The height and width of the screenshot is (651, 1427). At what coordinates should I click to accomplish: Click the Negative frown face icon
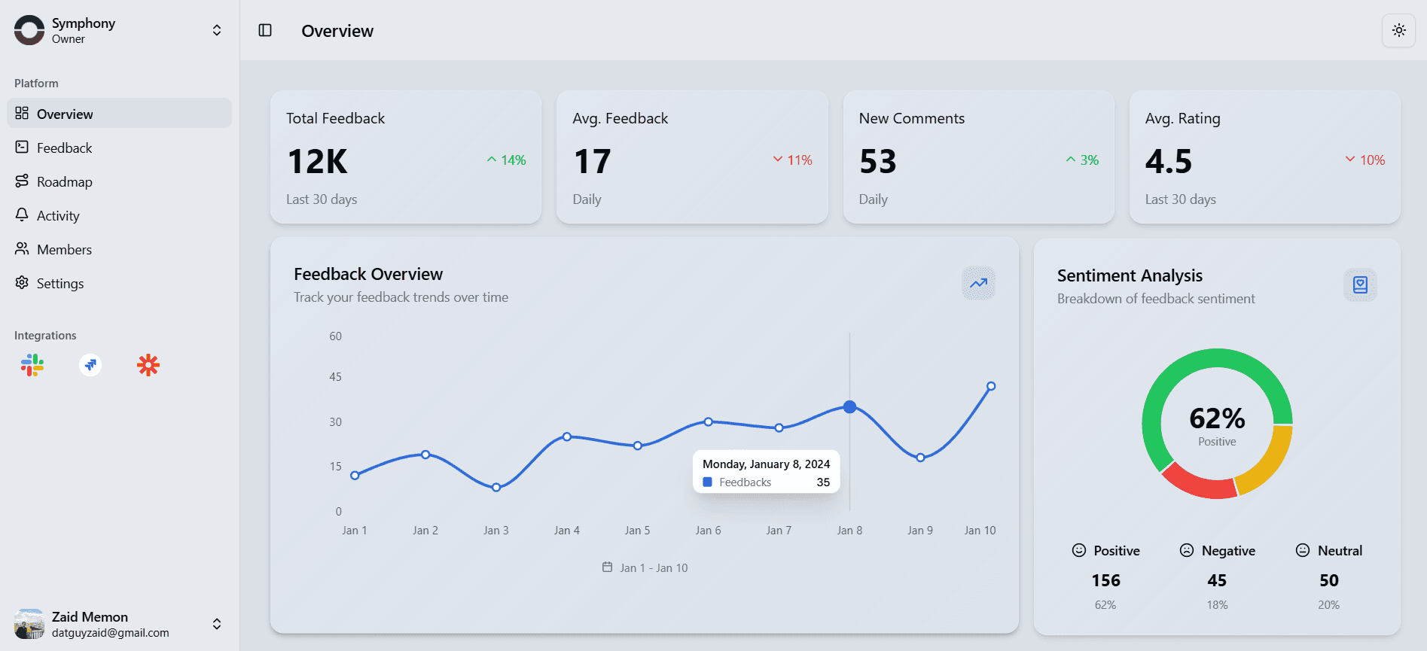point(1187,550)
